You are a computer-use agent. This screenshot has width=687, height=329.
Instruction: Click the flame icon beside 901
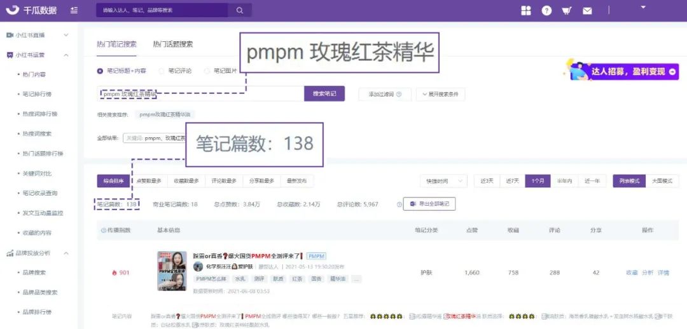(114, 272)
